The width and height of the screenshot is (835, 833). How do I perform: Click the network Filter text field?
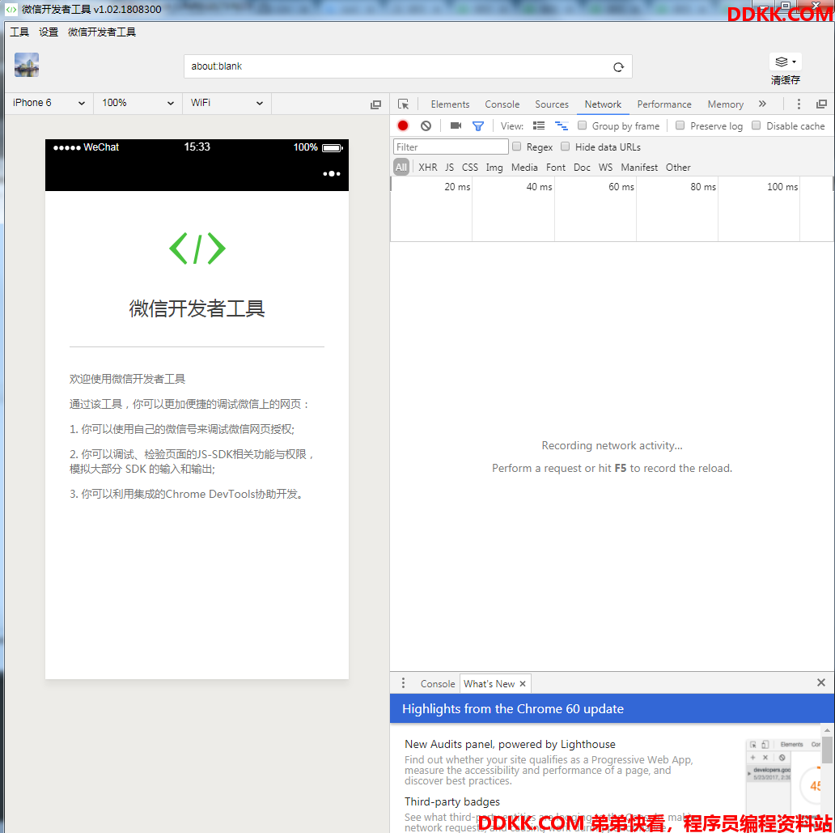[451, 147]
